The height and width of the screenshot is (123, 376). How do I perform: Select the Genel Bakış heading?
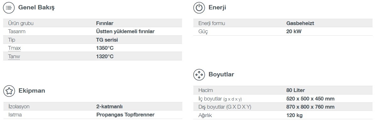(x=36, y=8)
